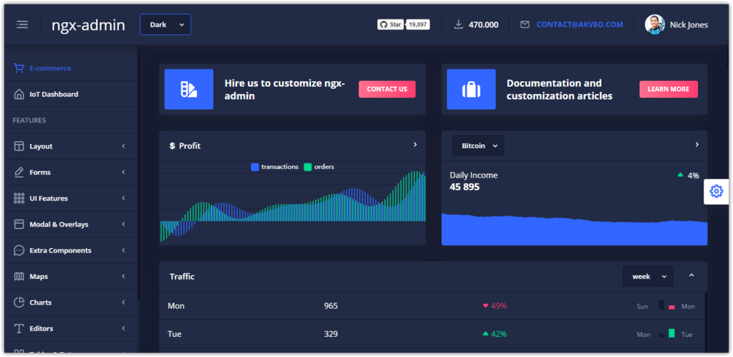733x357 pixels.
Task: Click the Charts pie icon
Action: tap(19, 303)
